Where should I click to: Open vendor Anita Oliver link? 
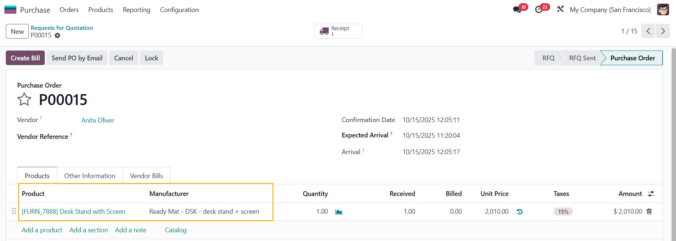[98, 120]
